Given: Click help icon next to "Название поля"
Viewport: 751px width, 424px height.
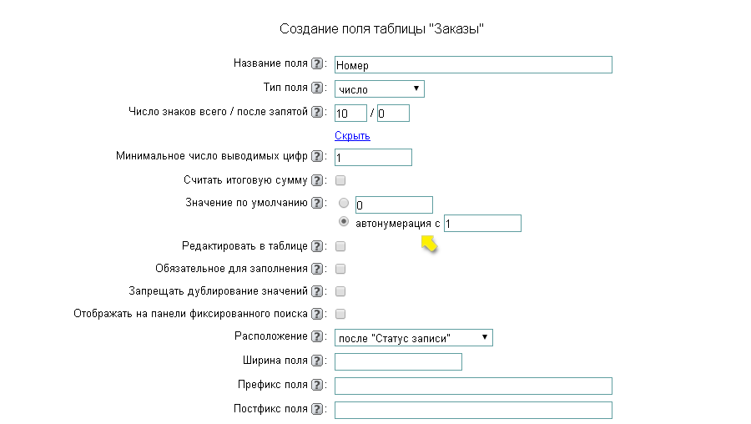Looking at the screenshot, I should point(316,64).
